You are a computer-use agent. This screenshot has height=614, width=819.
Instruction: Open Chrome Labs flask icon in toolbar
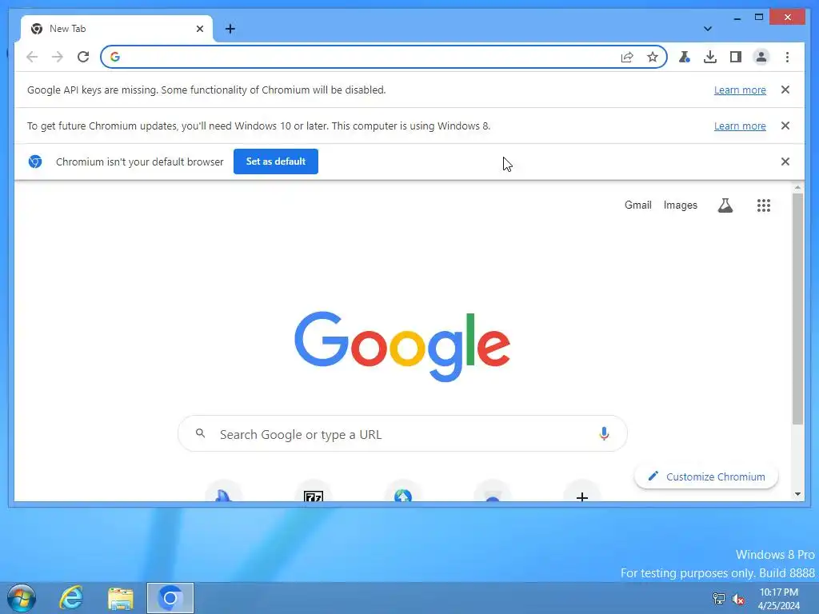[x=685, y=57]
